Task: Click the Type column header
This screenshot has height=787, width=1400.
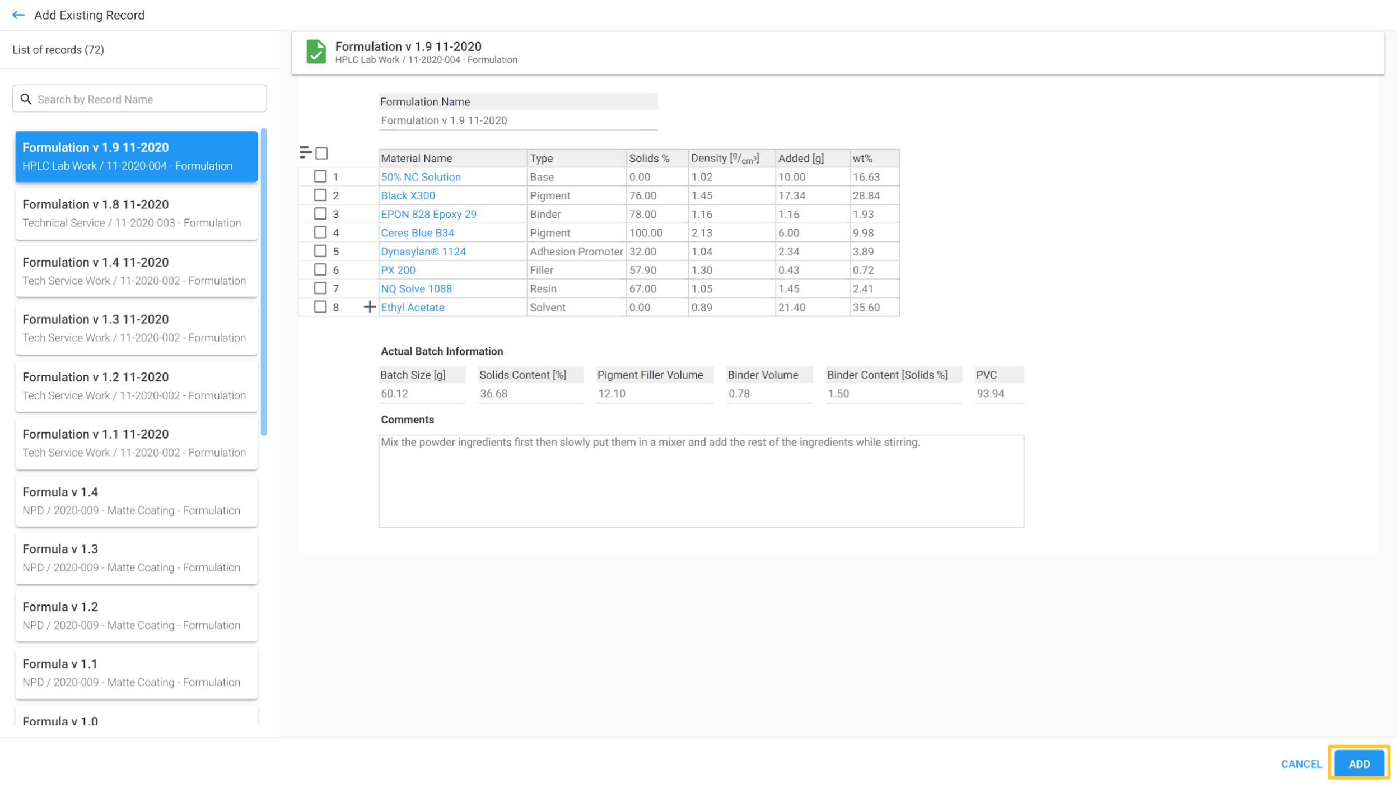Action: coord(578,159)
